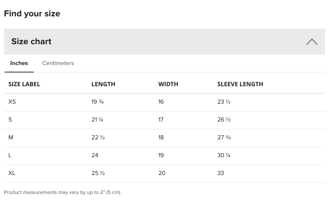The image size is (331, 204).
Task: Click the LENGTH column header
Action: [103, 84]
